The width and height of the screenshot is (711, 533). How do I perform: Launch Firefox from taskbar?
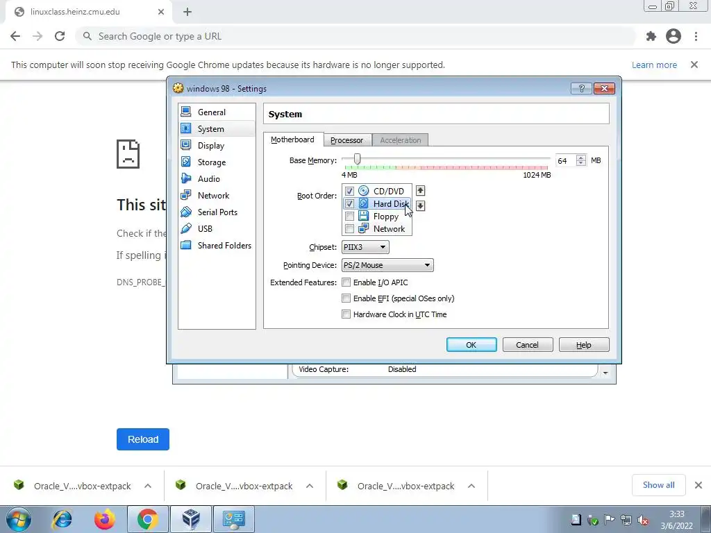click(104, 519)
